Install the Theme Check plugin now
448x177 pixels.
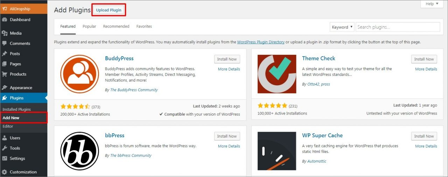point(424,59)
